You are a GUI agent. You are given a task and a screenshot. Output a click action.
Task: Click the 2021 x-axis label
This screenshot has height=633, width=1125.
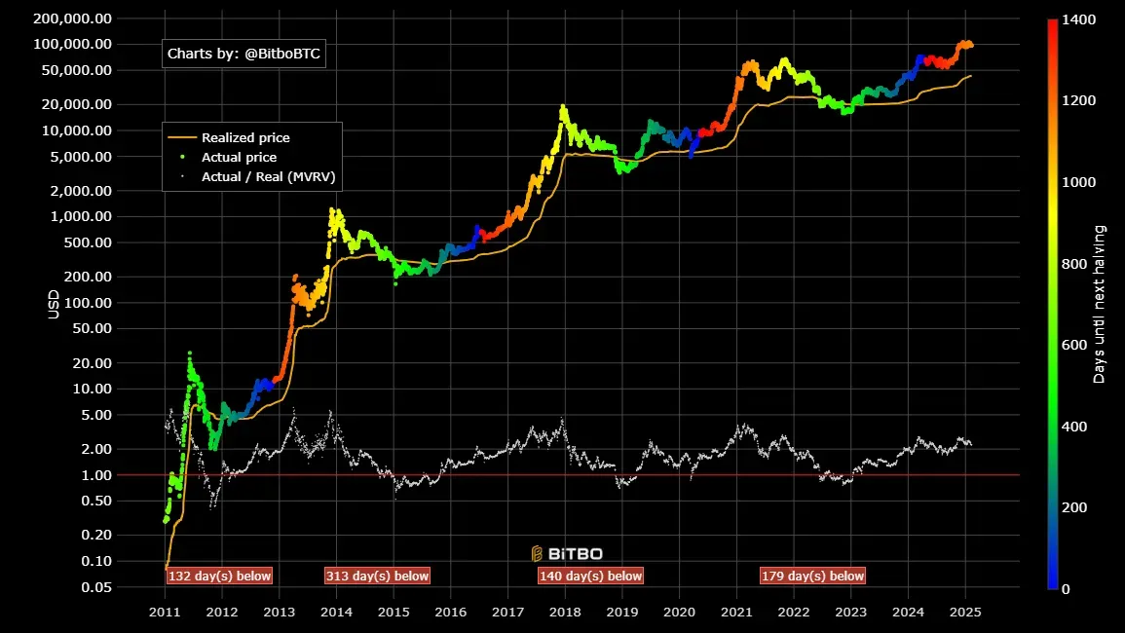pos(736,613)
